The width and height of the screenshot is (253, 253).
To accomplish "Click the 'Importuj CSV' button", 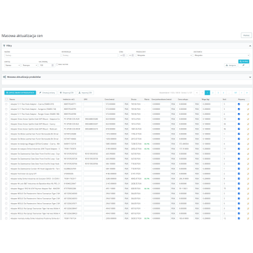I will pyautogui.click(x=85, y=93).
